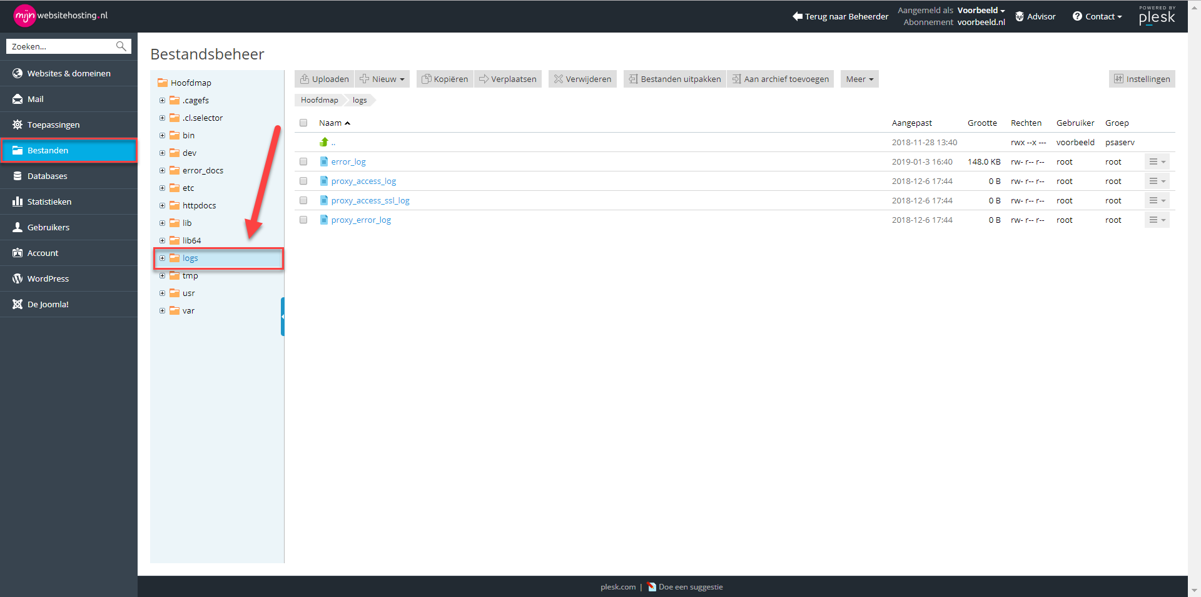Image resolution: width=1201 pixels, height=597 pixels.
Task: Open the Databases section
Action: pyautogui.click(x=69, y=176)
